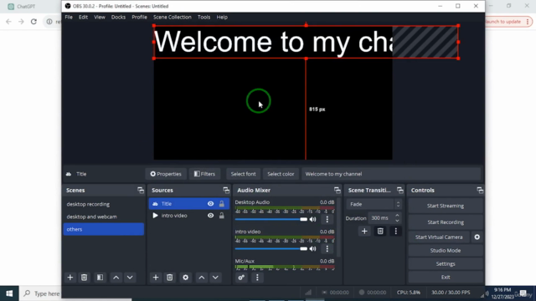Move the scene down with the arrow icon
Viewport: 536px width, 301px height.
(130, 278)
